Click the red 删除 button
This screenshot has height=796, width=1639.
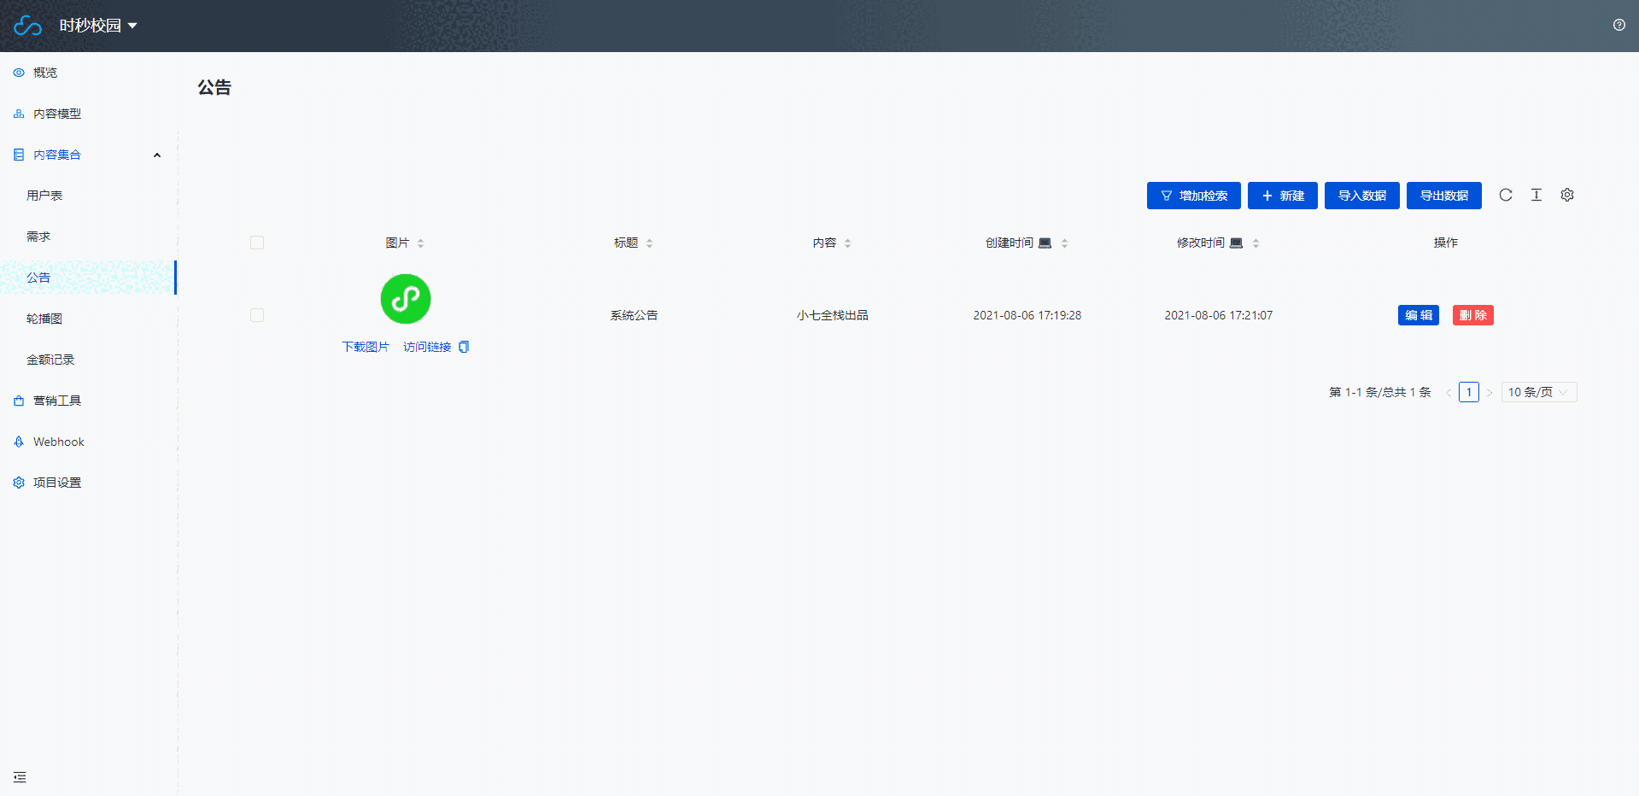click(1472, 315)
